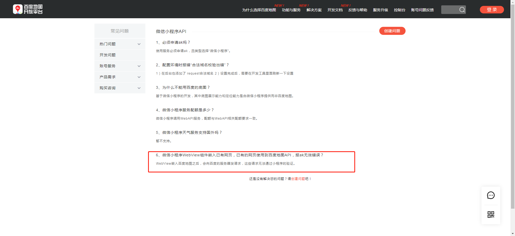
Task: Click the scrollbar up arrow
Action: tap(513, 2)
